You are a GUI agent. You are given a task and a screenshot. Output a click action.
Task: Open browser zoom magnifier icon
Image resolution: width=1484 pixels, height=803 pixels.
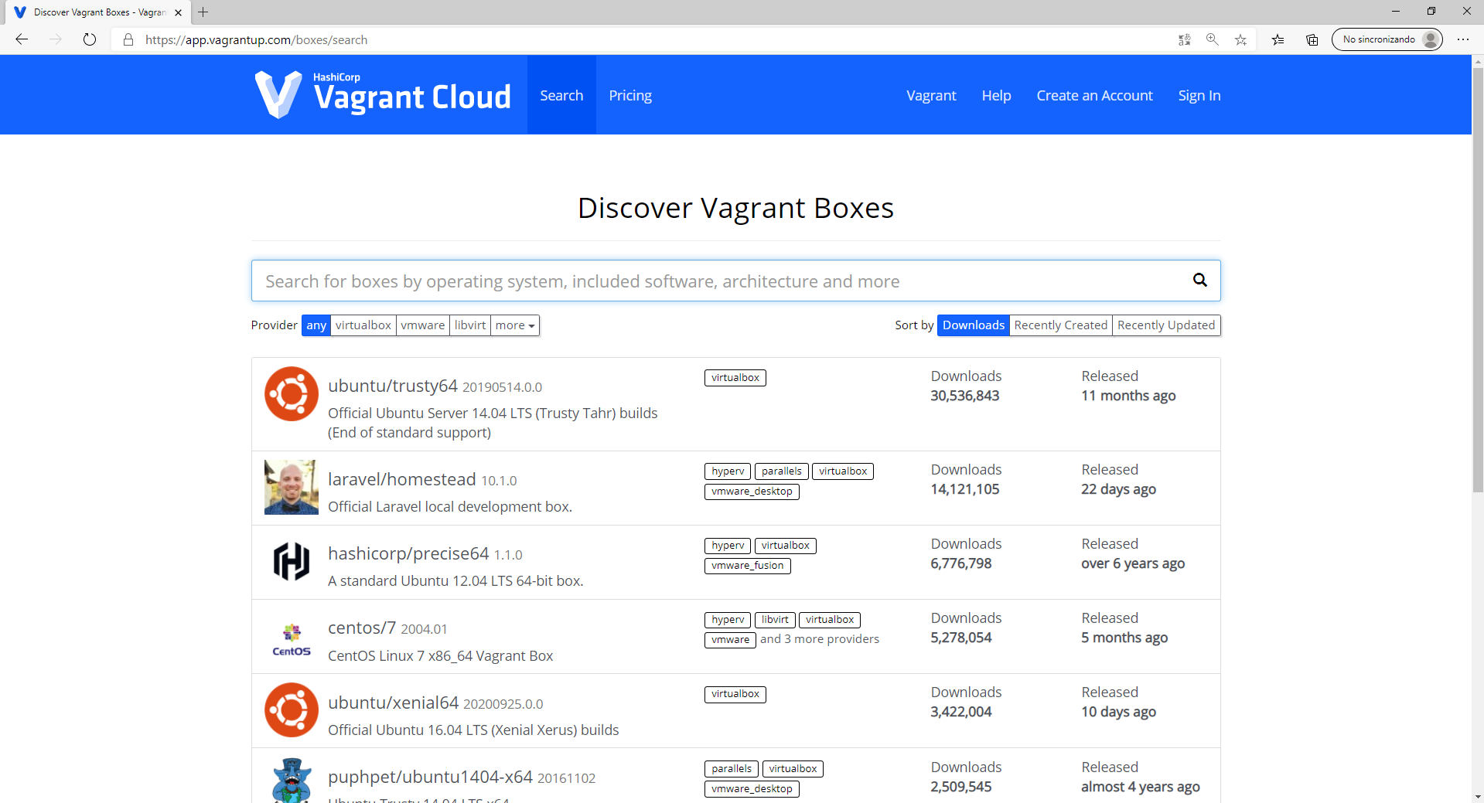point(1212,39)
